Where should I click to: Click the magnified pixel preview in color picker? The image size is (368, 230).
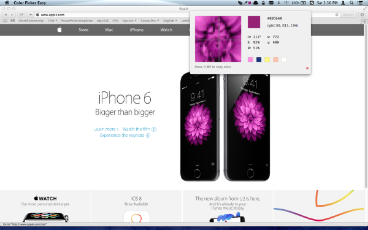(x=218, y=39)
